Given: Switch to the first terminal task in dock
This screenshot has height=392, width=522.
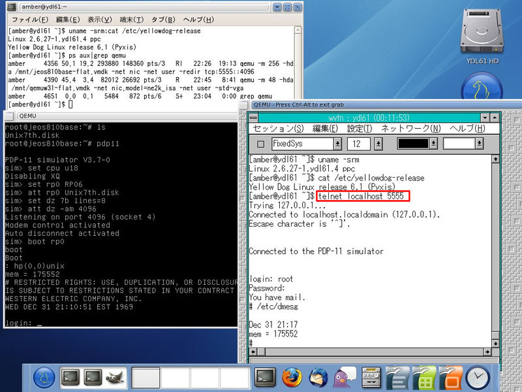Looking at the screenshot, I should pos(70,378).
